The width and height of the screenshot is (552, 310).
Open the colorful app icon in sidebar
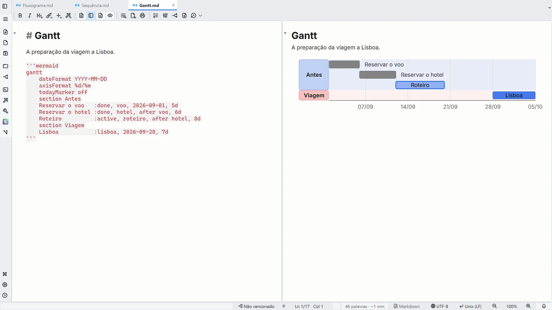click(6, 122)
